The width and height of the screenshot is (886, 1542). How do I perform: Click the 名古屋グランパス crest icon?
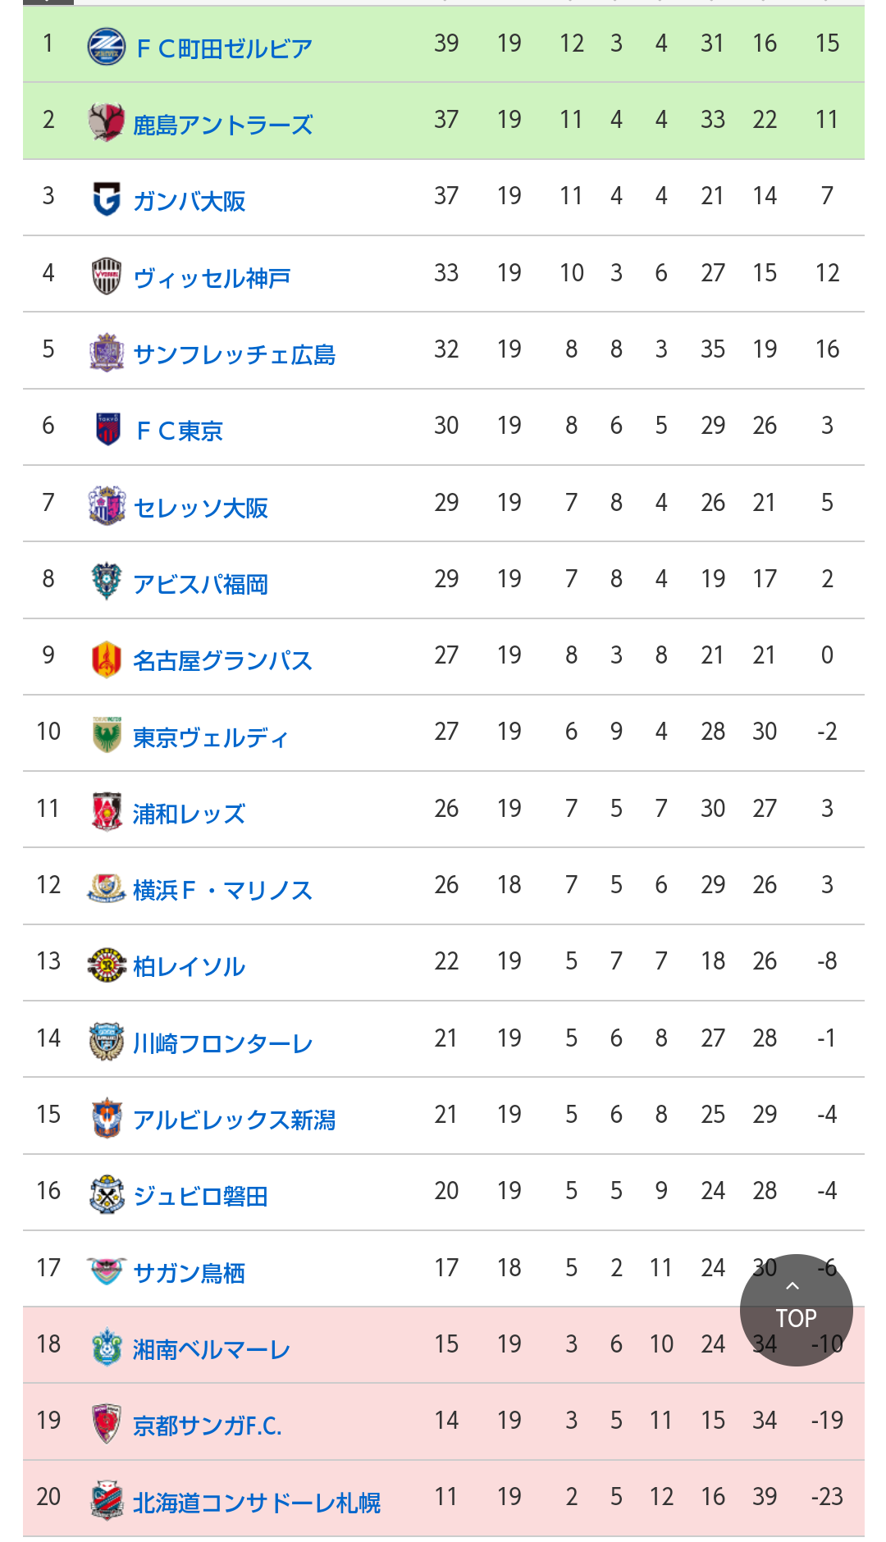click(107, 659)
